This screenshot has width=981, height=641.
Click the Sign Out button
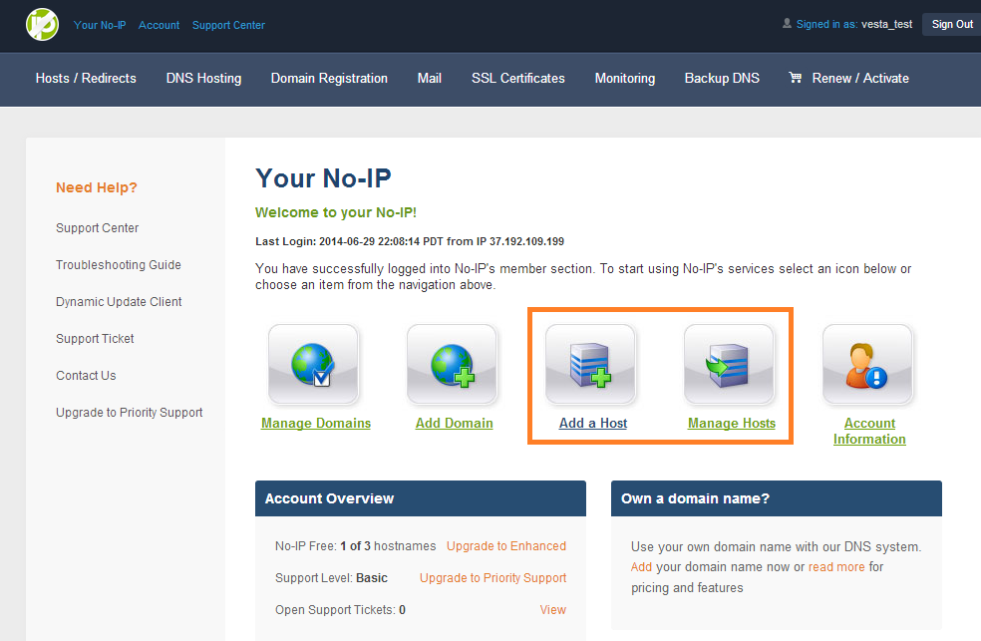coord(952,24)
